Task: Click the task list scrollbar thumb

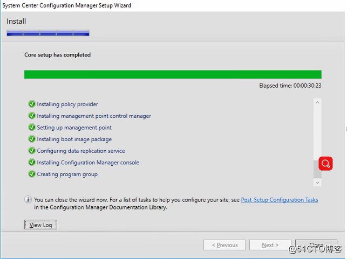Action: point(317,169)
